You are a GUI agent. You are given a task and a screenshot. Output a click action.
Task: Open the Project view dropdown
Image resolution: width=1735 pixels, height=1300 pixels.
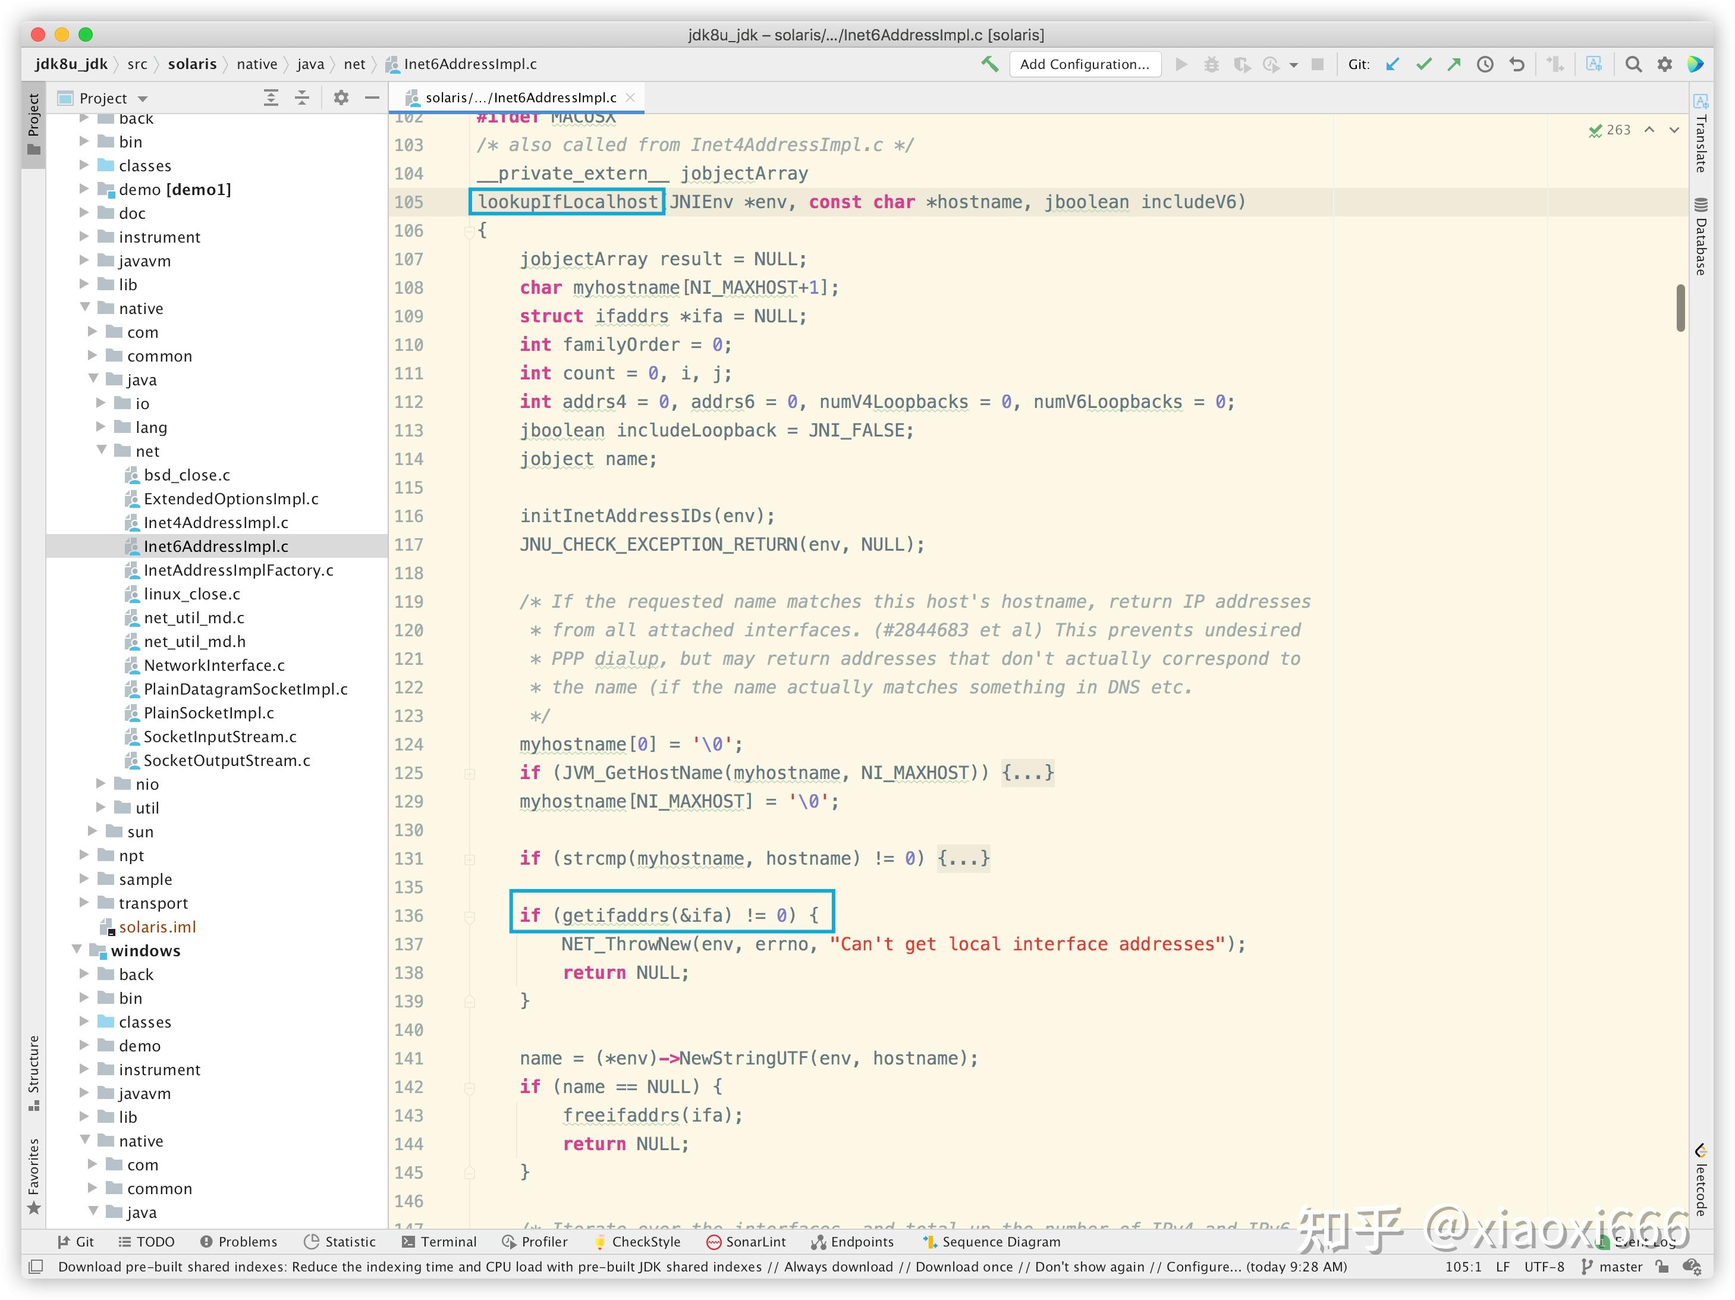pos(142,98)
